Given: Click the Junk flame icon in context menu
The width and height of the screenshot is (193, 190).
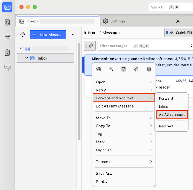Looking at the screenshot, I should click(136, 69).
